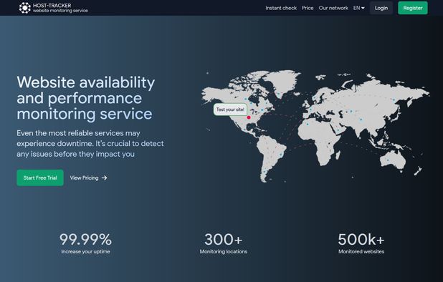
Task: Open the Price menu item
Action: click(x=308, y=8)
